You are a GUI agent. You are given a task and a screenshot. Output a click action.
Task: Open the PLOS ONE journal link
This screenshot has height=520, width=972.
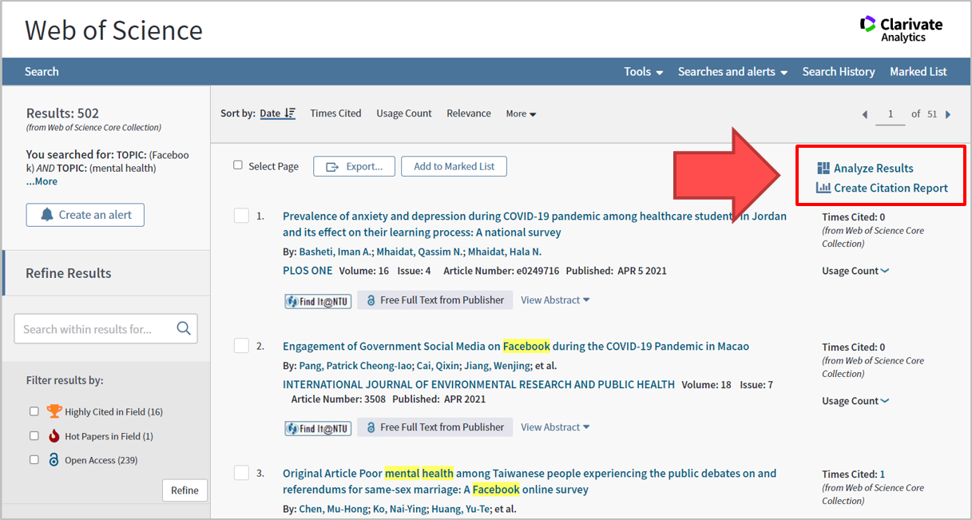coord(307,271)
